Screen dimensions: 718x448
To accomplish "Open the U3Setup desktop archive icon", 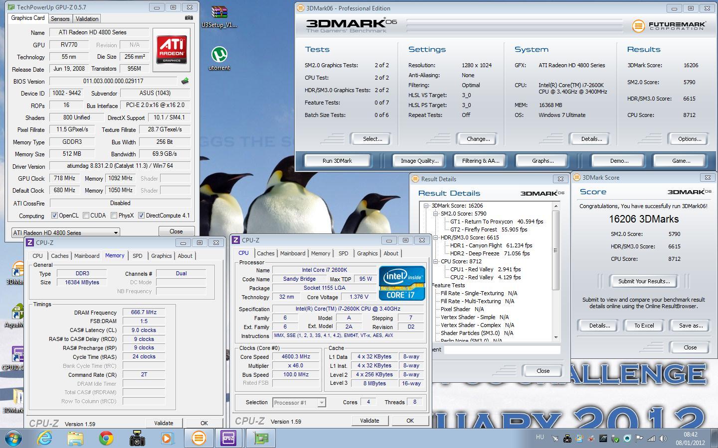I will point(219,16).
